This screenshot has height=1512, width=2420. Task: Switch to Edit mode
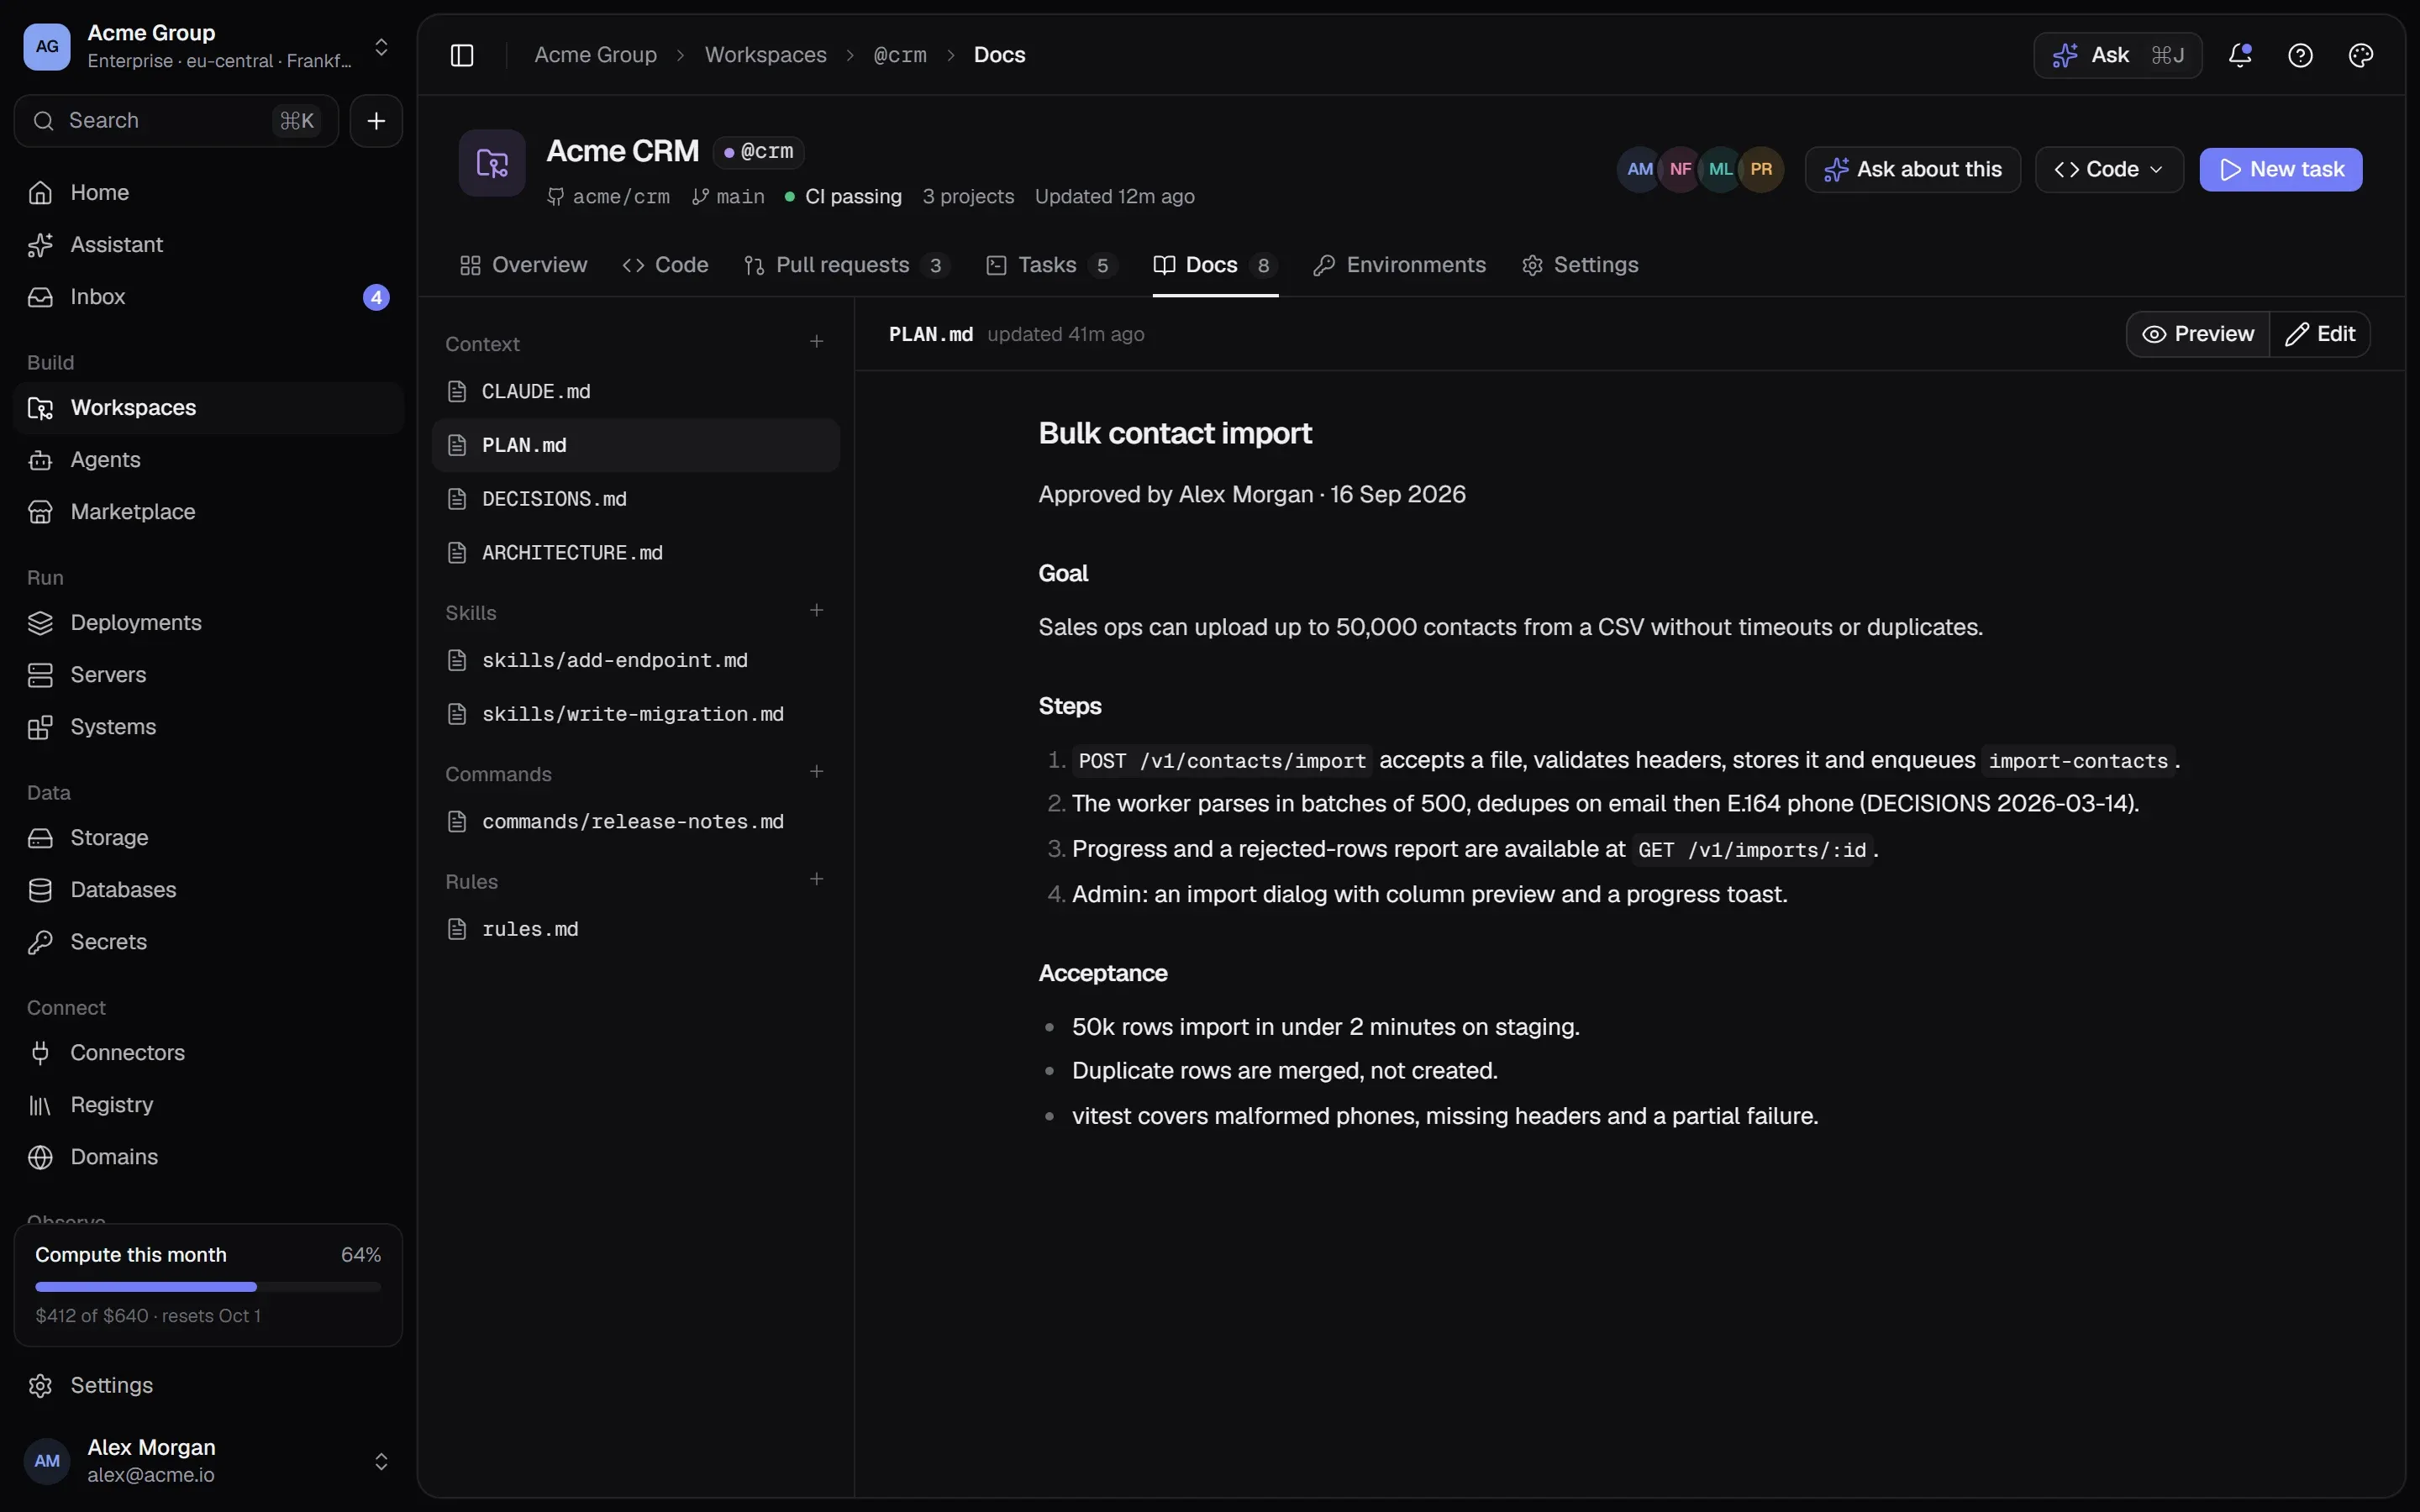click(x=2320, y=334)
